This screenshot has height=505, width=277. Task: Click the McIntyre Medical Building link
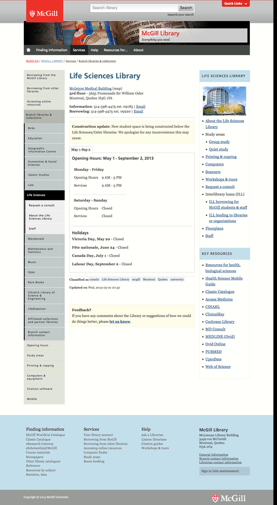tap(90, 88)
